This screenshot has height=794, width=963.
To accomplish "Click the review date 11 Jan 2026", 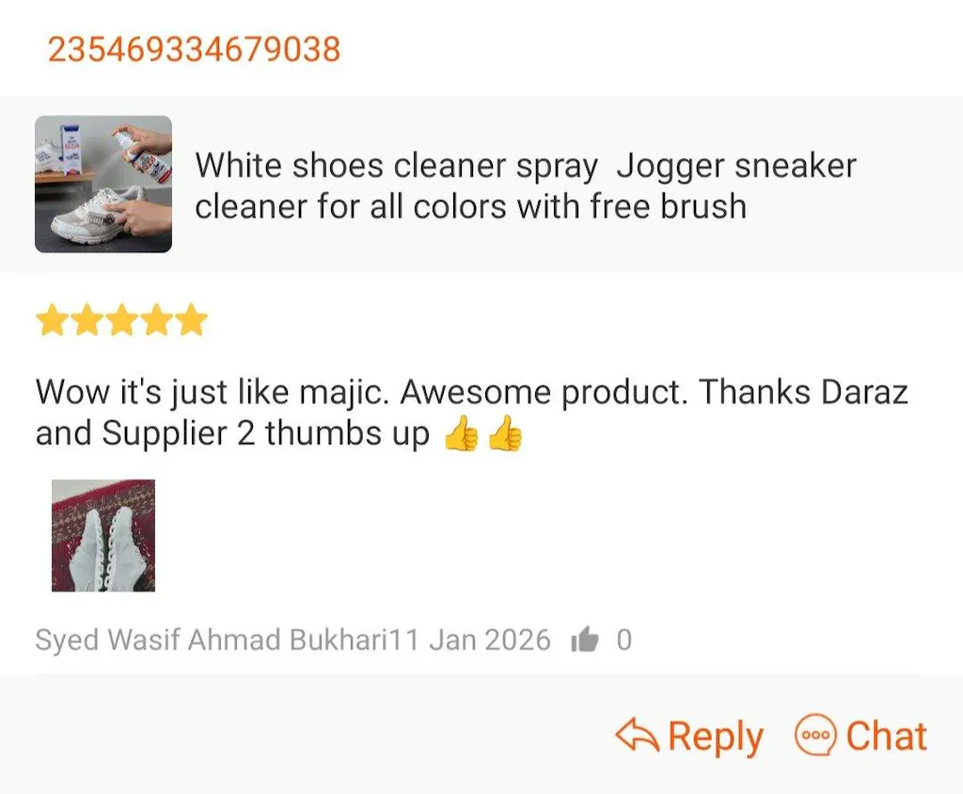I will tap(470, 640).
